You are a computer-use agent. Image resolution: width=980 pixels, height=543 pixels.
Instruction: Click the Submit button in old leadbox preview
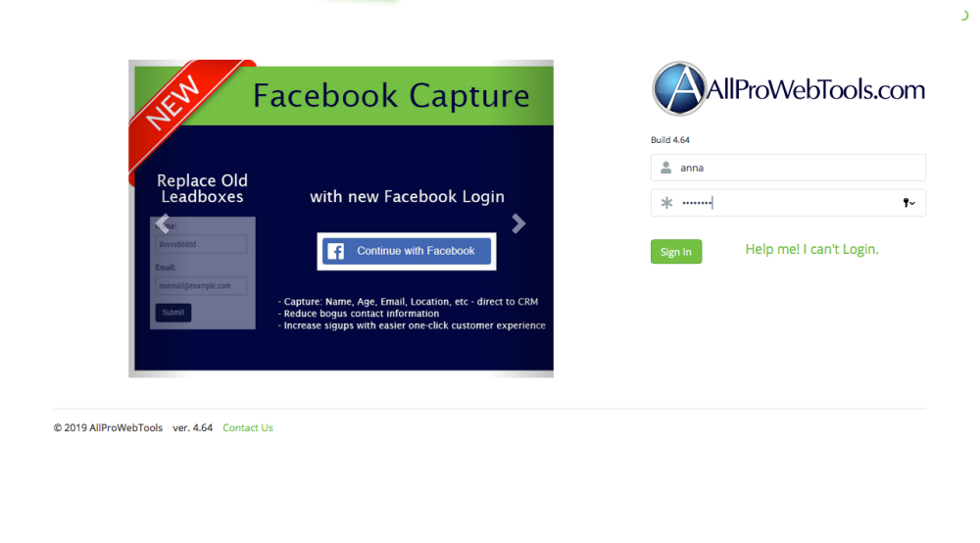(173, 313)
